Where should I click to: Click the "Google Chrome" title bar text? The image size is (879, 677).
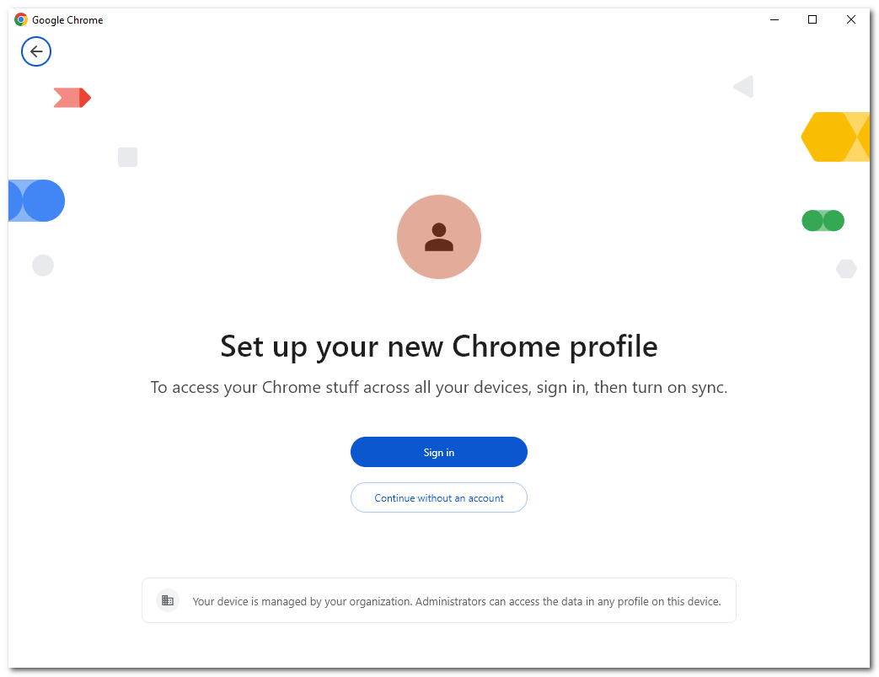(x=67, y=20)
